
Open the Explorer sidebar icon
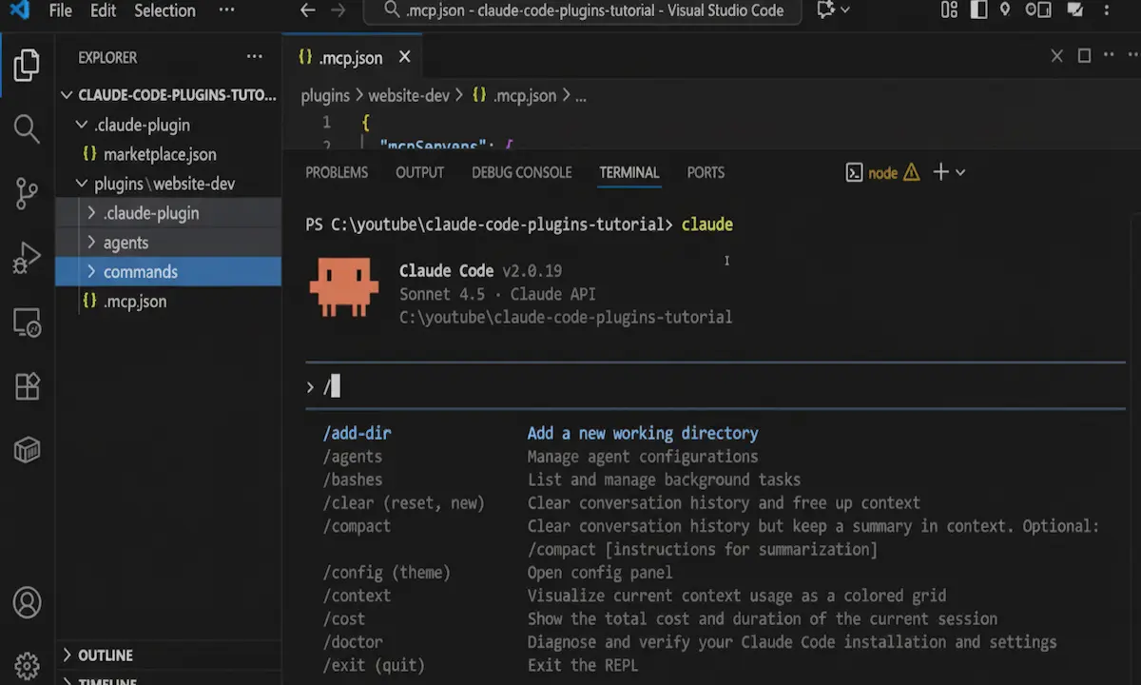(27, 64)
